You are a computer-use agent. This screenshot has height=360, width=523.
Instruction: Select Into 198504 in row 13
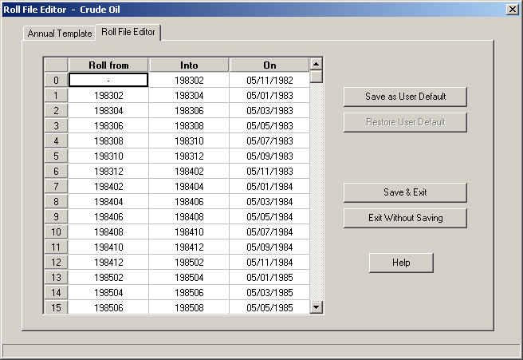(189, 278)
